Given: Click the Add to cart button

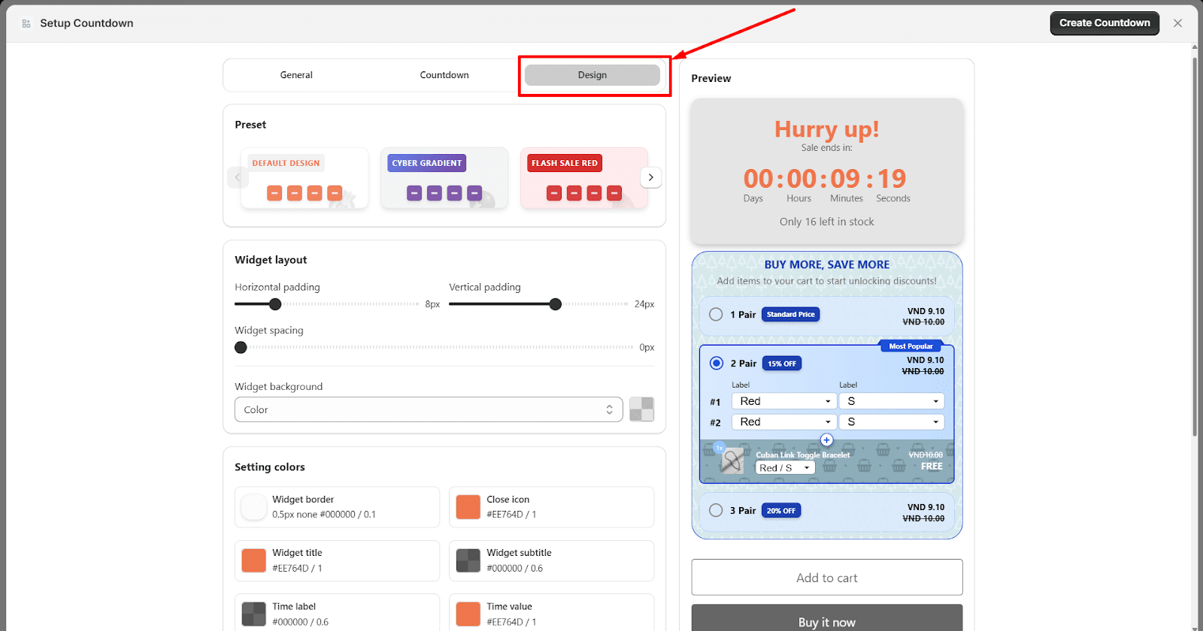Looking at the screenshot, I should pyautogui.click(x=827, y=578).
